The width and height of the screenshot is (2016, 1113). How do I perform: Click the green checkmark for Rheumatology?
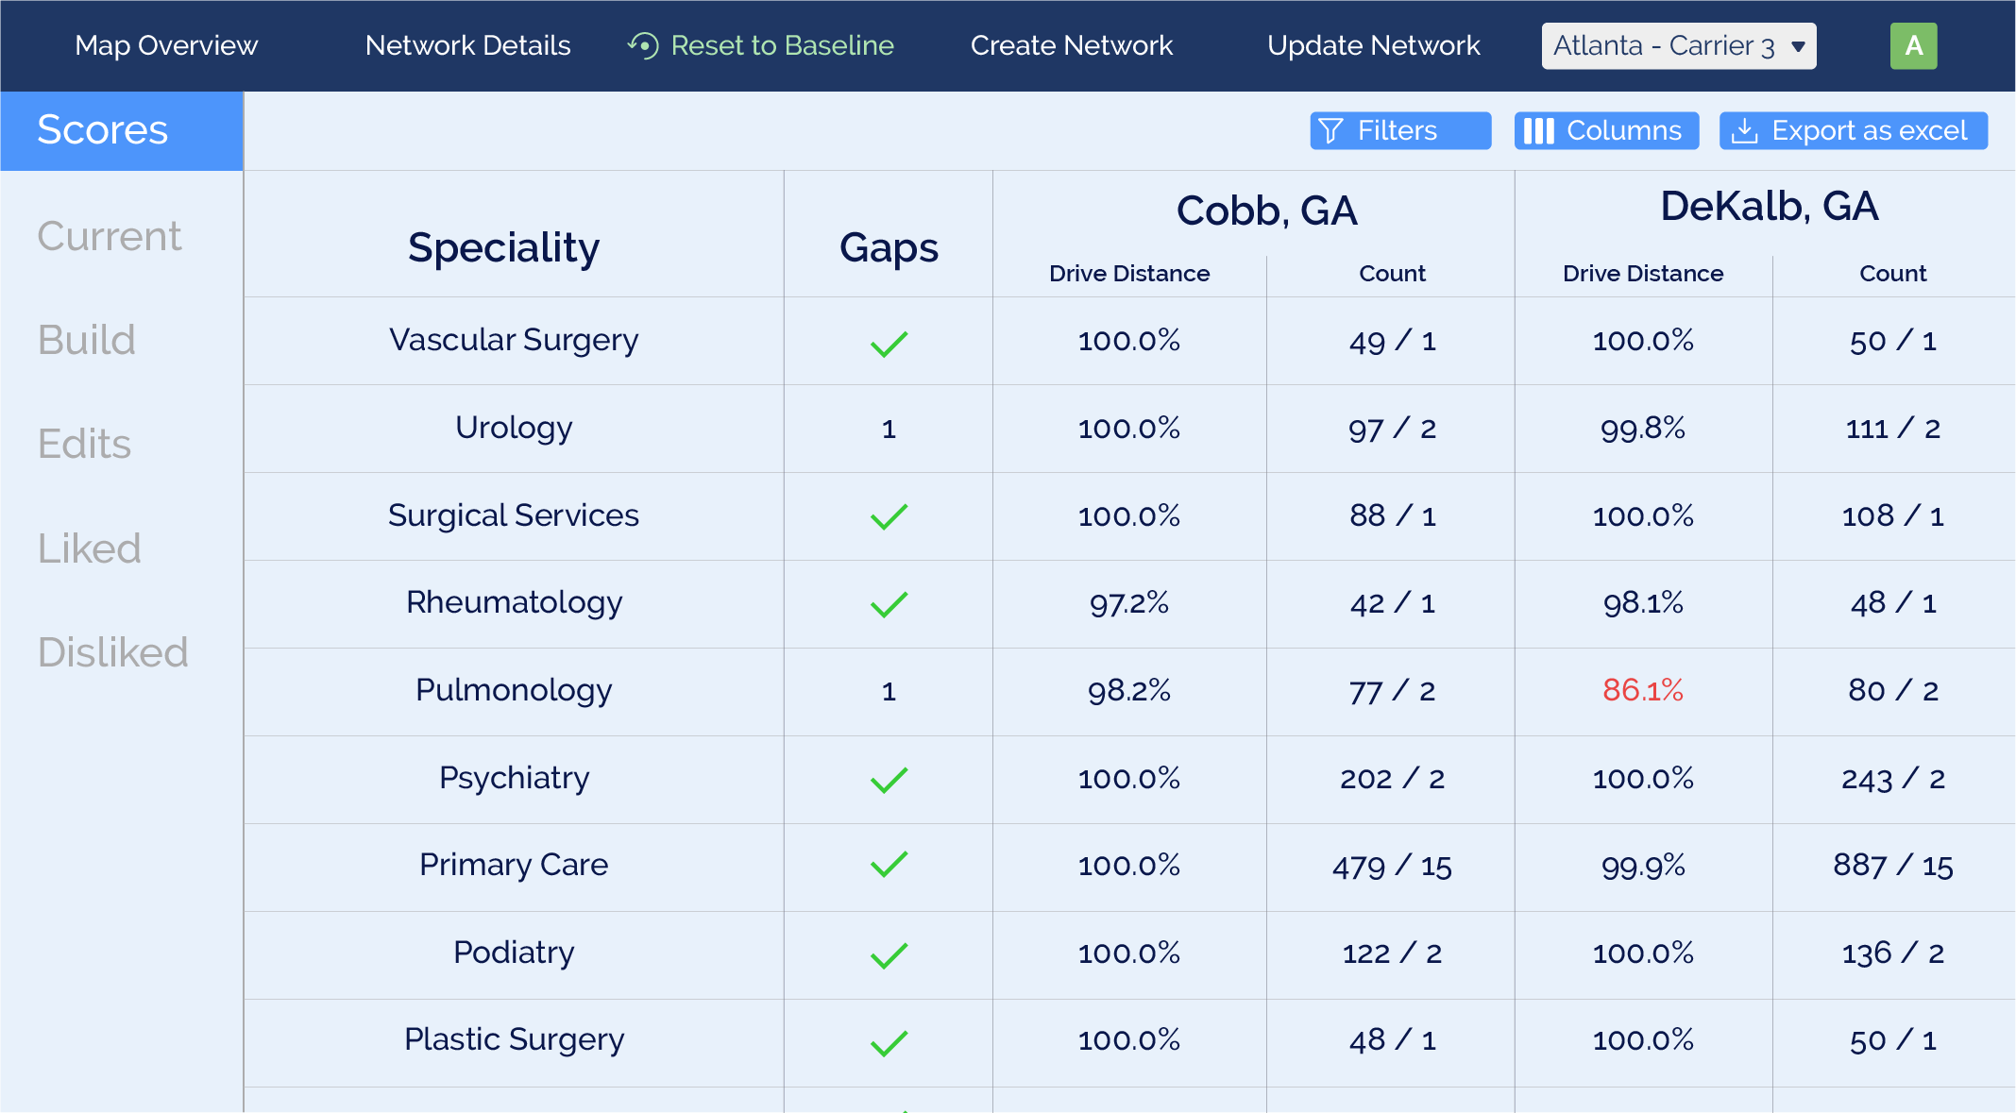tap(889, 604)
